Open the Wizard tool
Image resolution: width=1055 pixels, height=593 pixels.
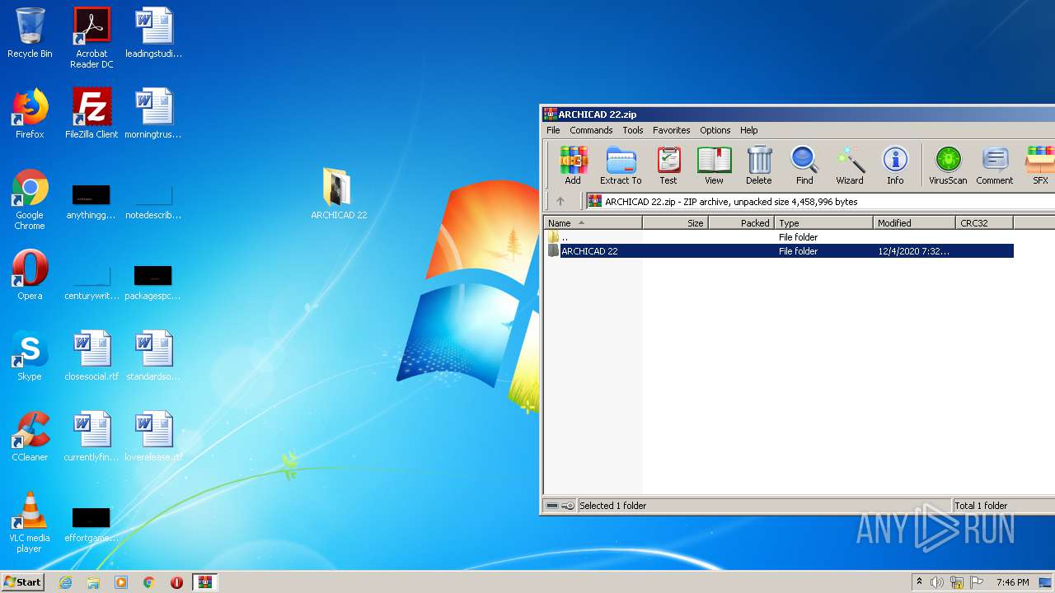tap(850, 165)
